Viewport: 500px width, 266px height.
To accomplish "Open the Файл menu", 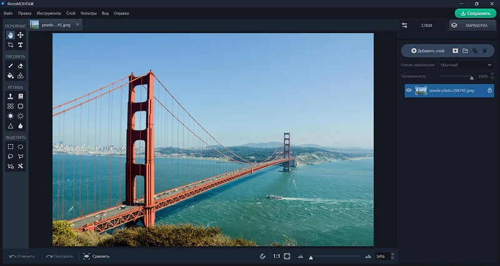I will 8,13.
